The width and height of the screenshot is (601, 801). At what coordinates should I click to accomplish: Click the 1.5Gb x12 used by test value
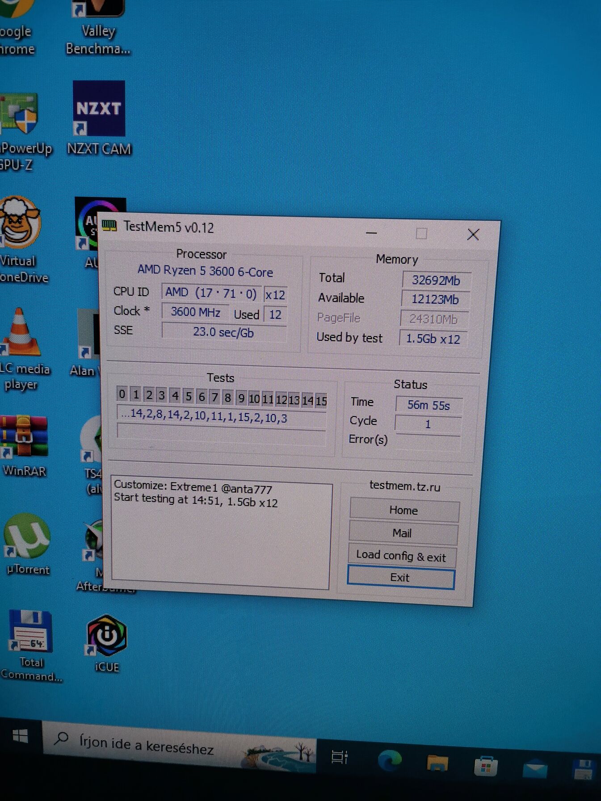(x=433, y=339)
